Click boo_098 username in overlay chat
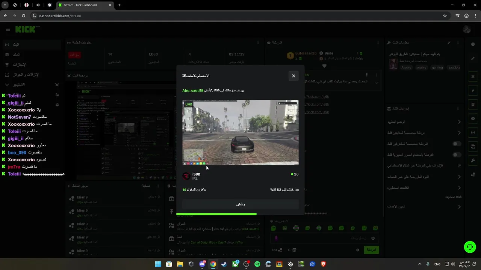This screenshot has width=481, height=270. (17, 153)
